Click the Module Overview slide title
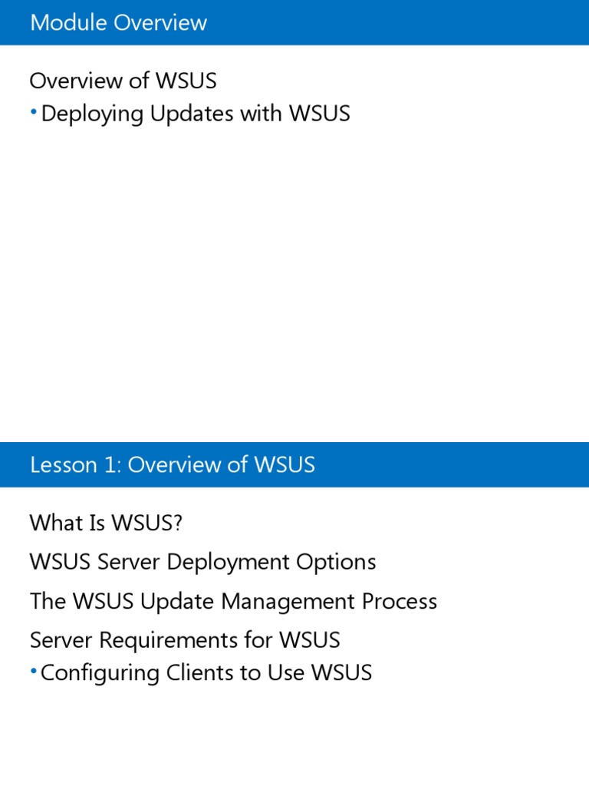Screen dimensions: 589x786 pos(118,22)
